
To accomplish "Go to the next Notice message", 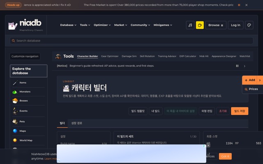I will 245,66.
